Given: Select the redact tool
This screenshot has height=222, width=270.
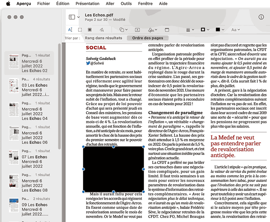Looking at the screenshot, I should pos(90,30).
